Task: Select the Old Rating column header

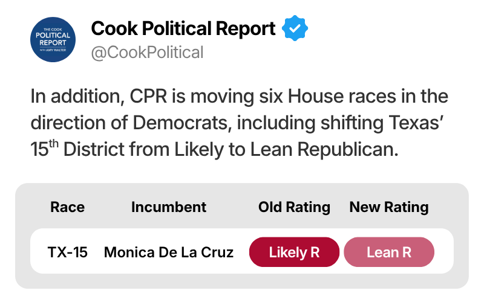Action: [x=294, y=207]
